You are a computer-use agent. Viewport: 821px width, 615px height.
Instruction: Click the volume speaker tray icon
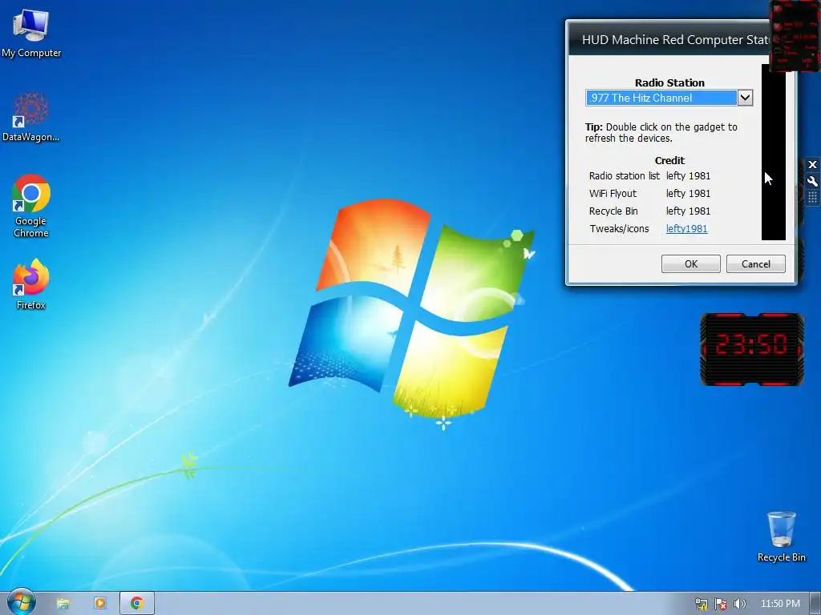739,604
